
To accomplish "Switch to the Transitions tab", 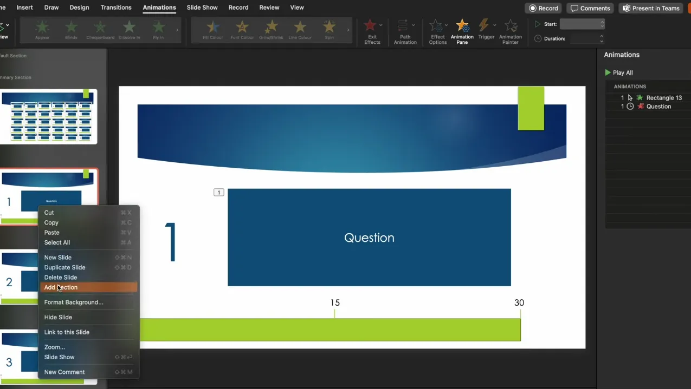I will pyautogui.click(x=116, y=8).
